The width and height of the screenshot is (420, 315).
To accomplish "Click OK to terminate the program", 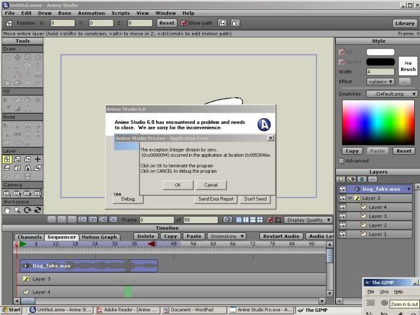I will pyautogui.click(x=178, y=185).
